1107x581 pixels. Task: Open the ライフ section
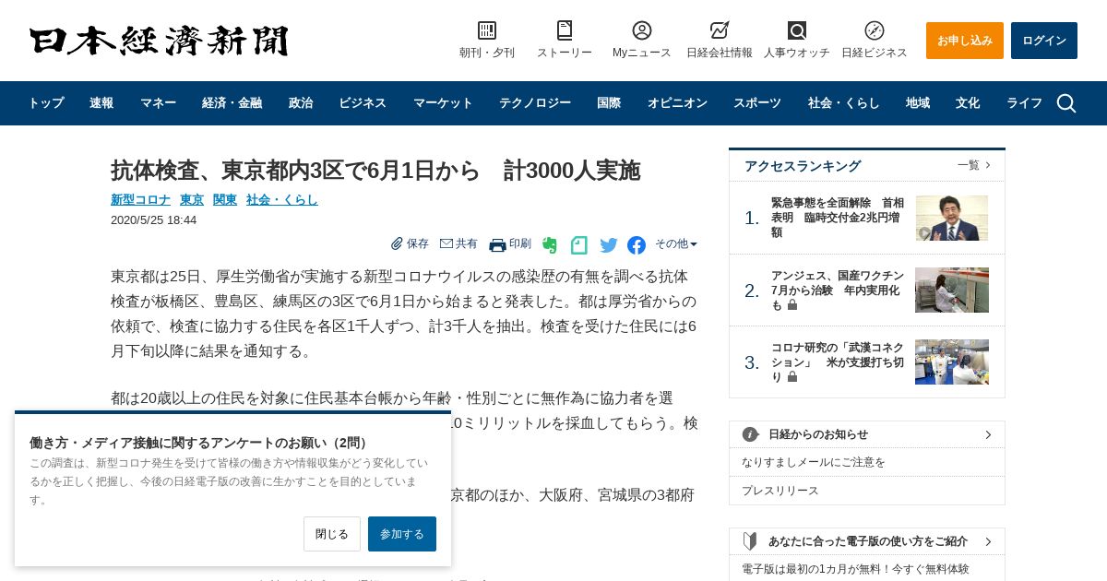point(1024,103)
